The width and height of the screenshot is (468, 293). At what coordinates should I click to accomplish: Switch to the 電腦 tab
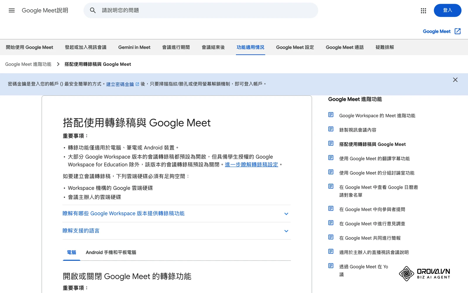pyautogui.click(x=71, y=252)
